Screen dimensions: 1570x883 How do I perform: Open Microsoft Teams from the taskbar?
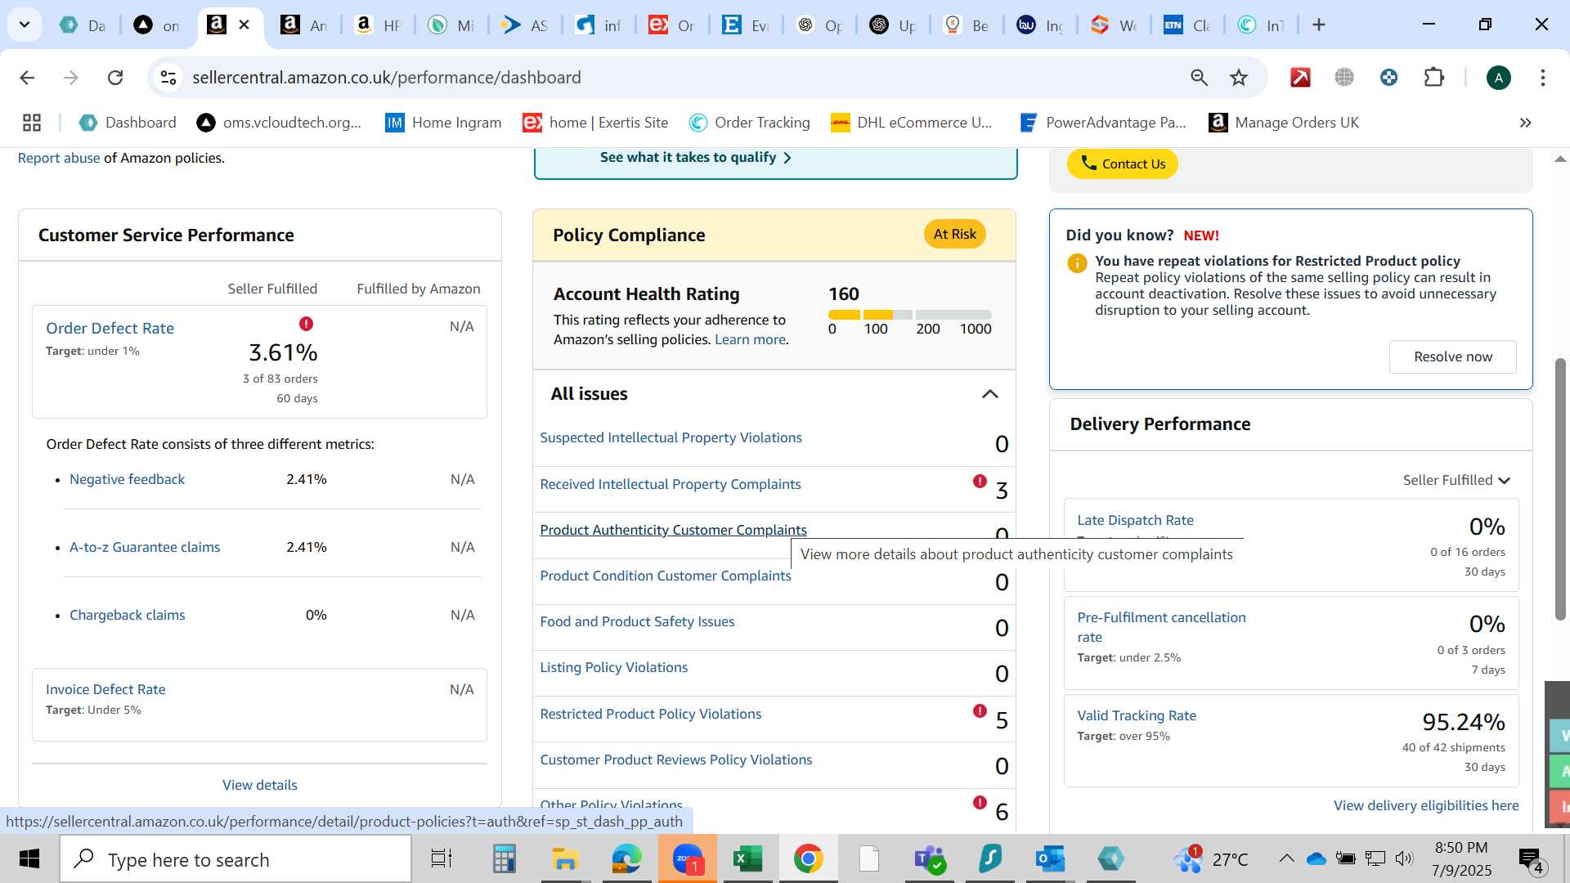(930, 859)
